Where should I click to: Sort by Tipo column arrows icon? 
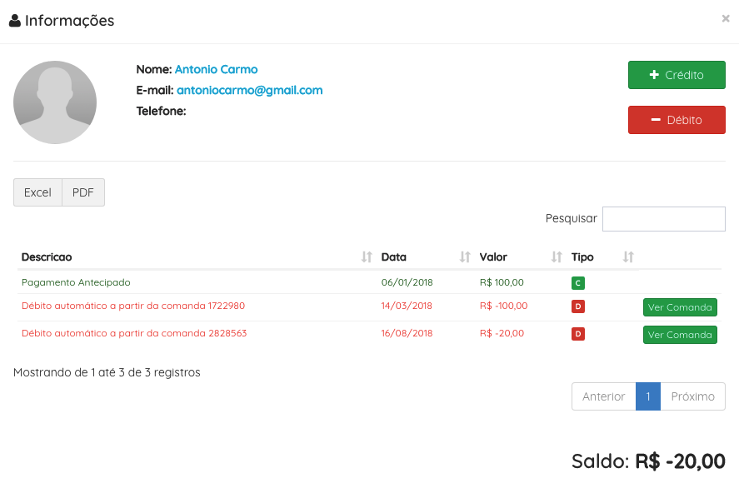point(628,257)
